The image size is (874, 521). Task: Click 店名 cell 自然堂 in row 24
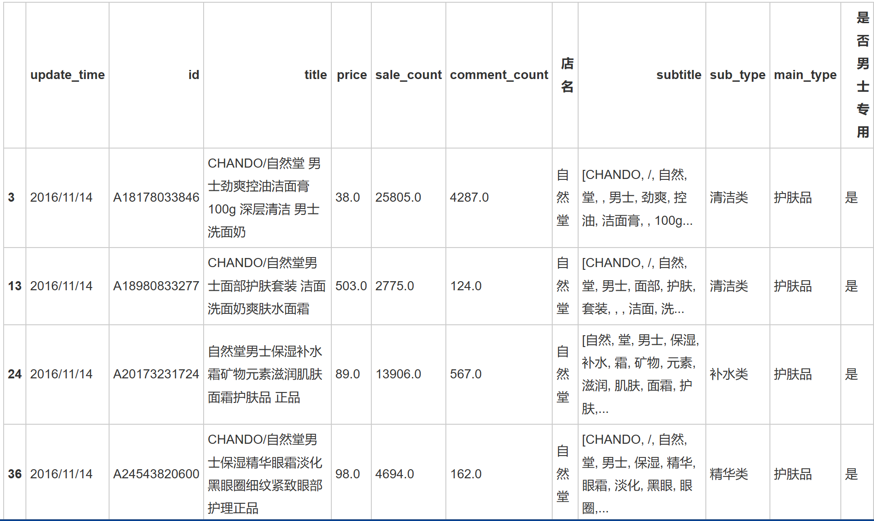click(x=565, y=374)
